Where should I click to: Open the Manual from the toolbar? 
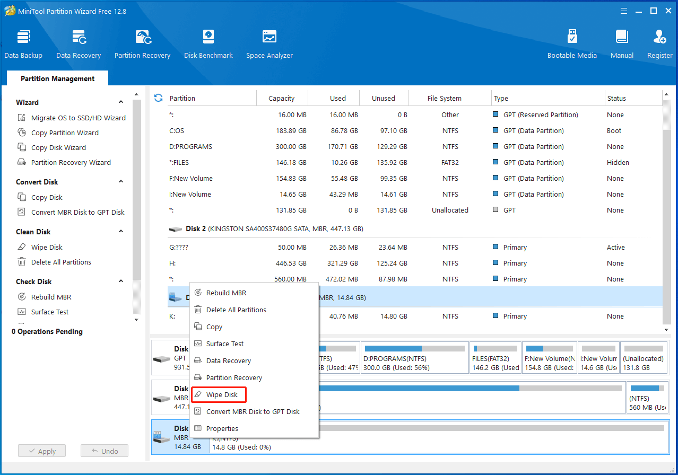tap(622, 44)
